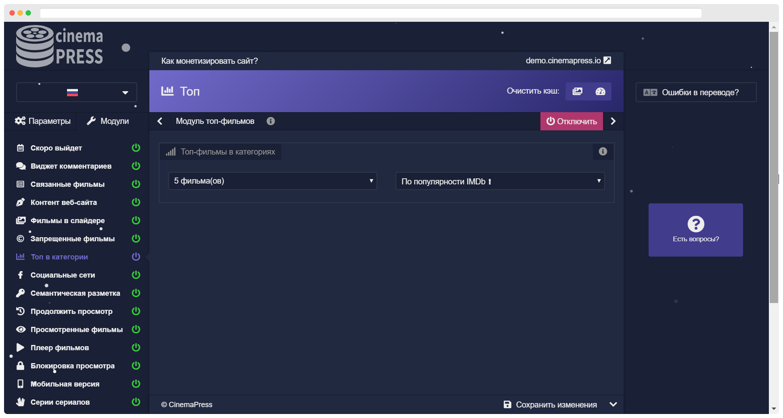
Task: Open the language flag dropdown
Action: click(x=77, y=92)
